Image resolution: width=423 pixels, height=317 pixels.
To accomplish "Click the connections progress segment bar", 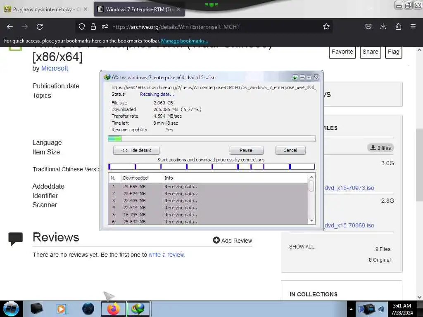I will tap(211, 167).
